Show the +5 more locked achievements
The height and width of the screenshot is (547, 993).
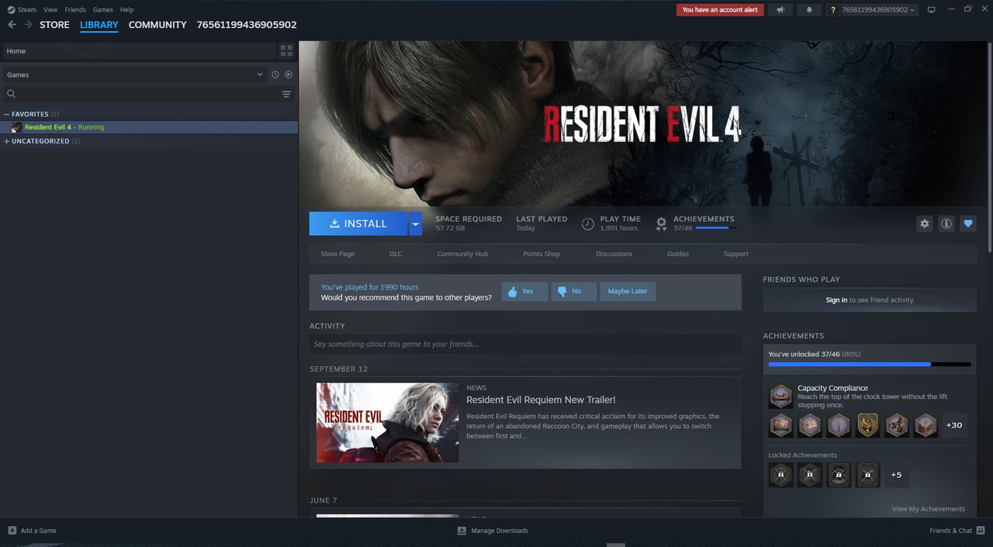896,475
